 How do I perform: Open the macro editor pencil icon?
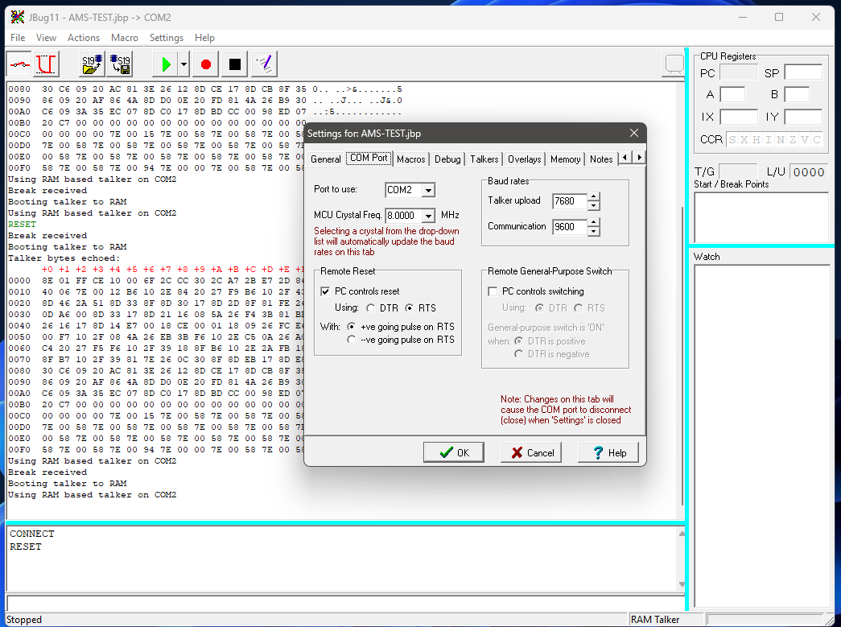[263, 64]
